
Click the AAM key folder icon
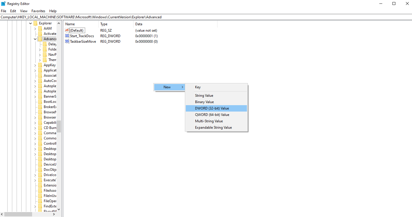pyautogui.click(x=40, y=28)
